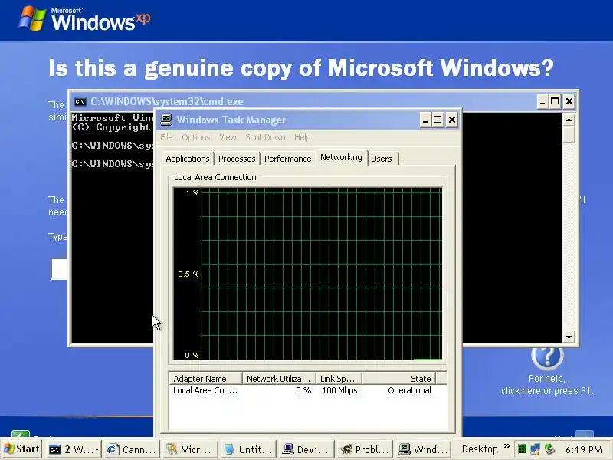
Task: Open the View menu in Task Manager
Action: (228, 137)
